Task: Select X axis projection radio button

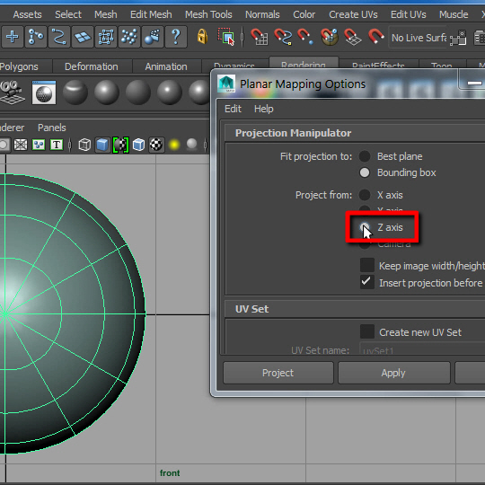Action: pos(365,195)
